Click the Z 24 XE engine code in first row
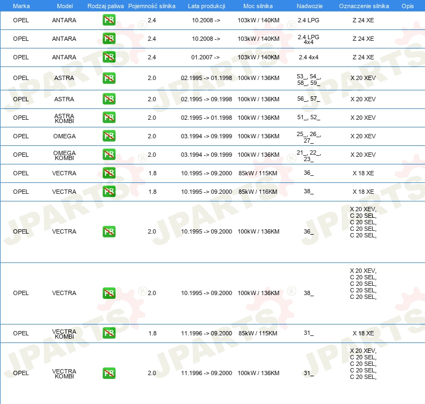Viewport: 425px width, 404px height. (x=363, y=20)
